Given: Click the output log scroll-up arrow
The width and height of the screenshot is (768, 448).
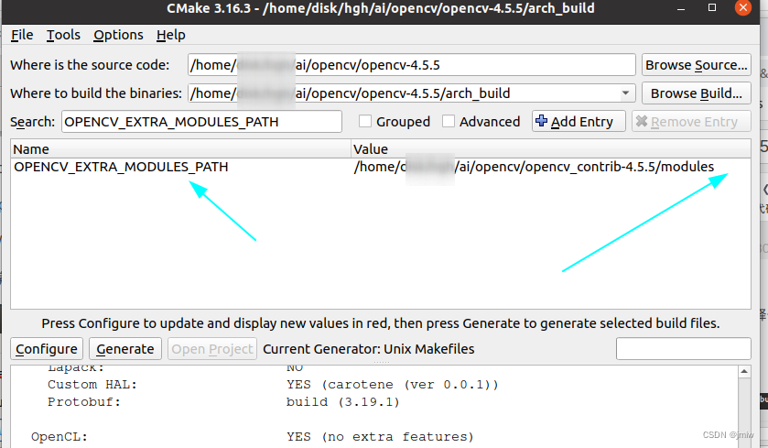Looking at the screenshot, I should point(744,372).
